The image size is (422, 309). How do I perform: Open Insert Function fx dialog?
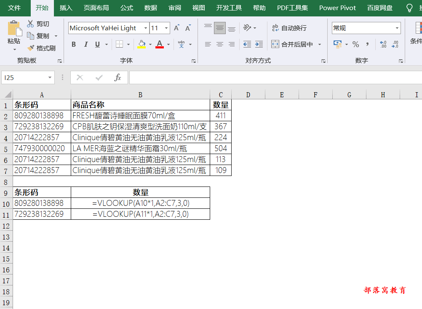118,78
